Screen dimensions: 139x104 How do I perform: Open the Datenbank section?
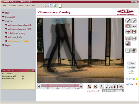click(x=10, y=17)
